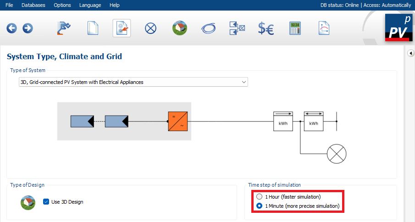Open the 3D Design house toolbar icon
This screenshot has width=415, height=222.
tap(179, 28)
